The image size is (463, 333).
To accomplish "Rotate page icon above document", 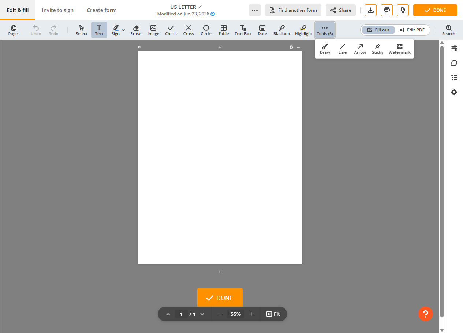I will (291, 47).
